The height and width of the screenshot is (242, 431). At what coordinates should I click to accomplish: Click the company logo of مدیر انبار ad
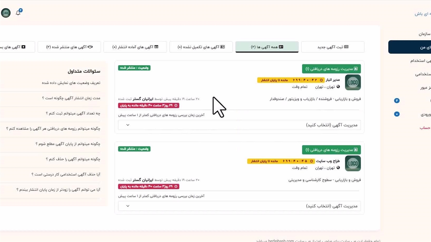353,82
